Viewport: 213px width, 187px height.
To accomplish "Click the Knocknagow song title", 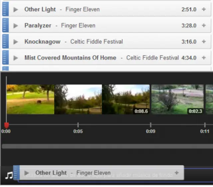I will coord(42,42).
